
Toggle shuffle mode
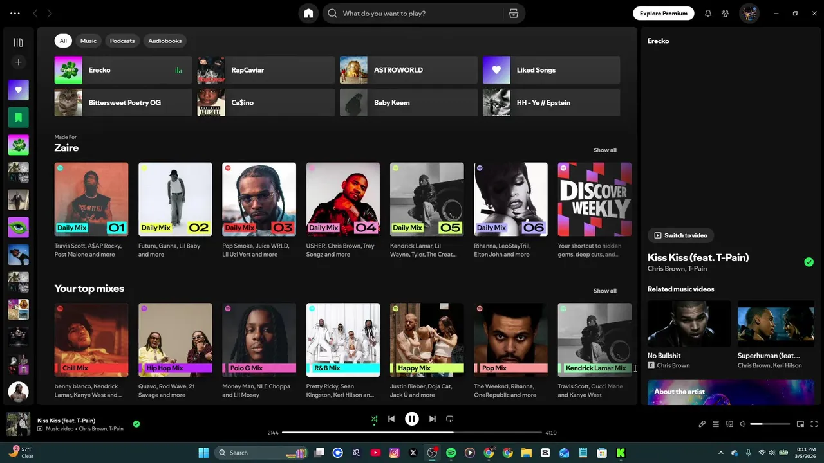374,419
